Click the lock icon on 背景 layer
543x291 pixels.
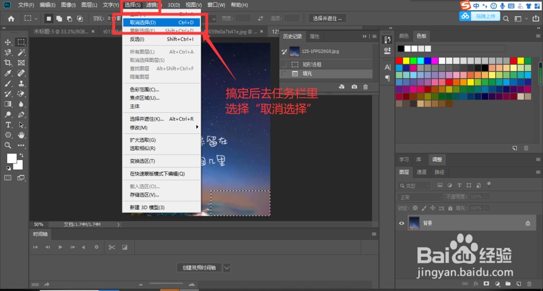tap(528, 223)
